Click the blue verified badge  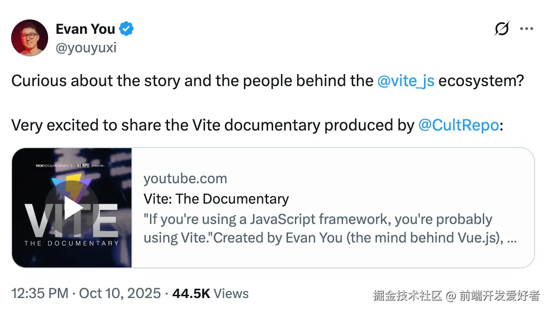(127, 29)
